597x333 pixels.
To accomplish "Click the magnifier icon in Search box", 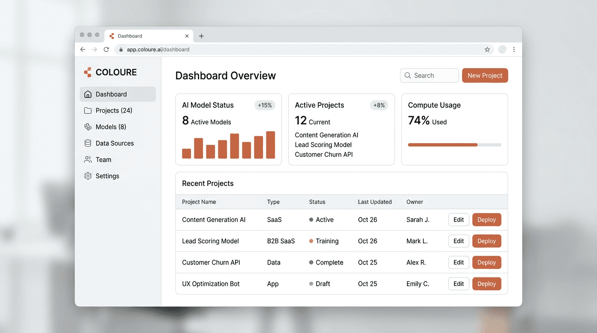I will point(407,75).
